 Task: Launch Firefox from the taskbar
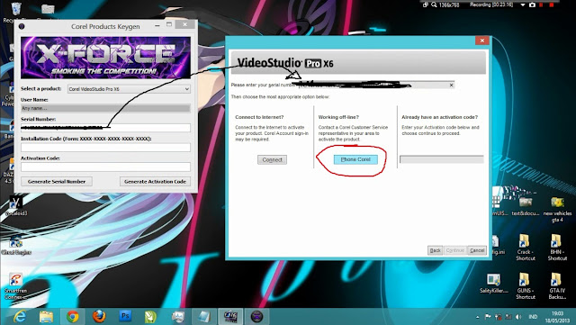(98, 316)
